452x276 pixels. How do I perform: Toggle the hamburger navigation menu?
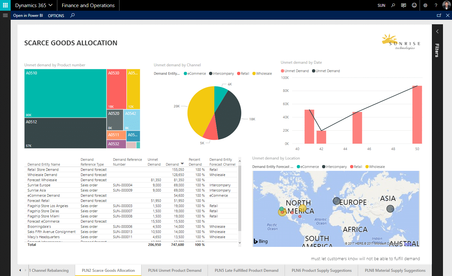point(5,15)
